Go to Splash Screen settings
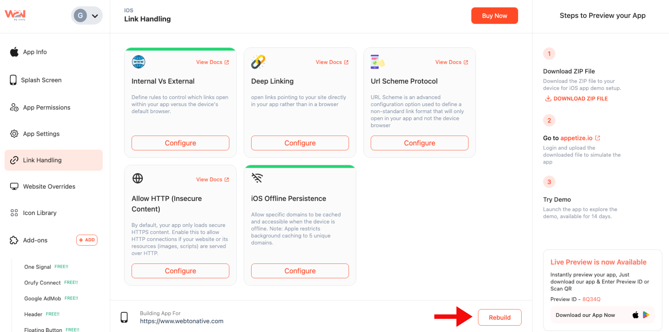 tap(41, 80)
